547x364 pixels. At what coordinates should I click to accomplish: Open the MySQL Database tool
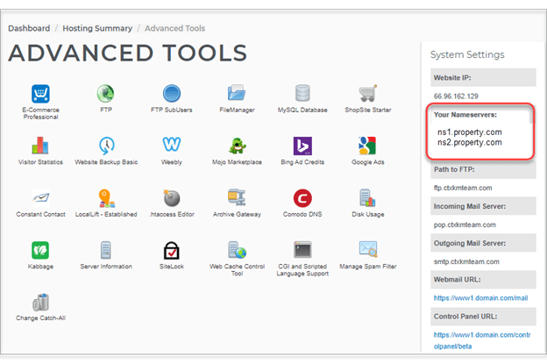pos(302,95)
